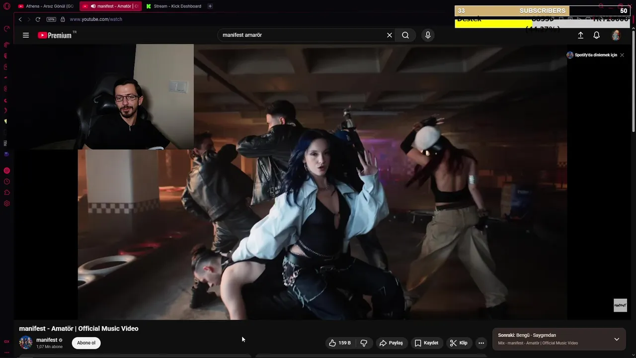Open the purple round icon in sidebar
The height and width of the screenshot is (358, 636).
point(6,154)
